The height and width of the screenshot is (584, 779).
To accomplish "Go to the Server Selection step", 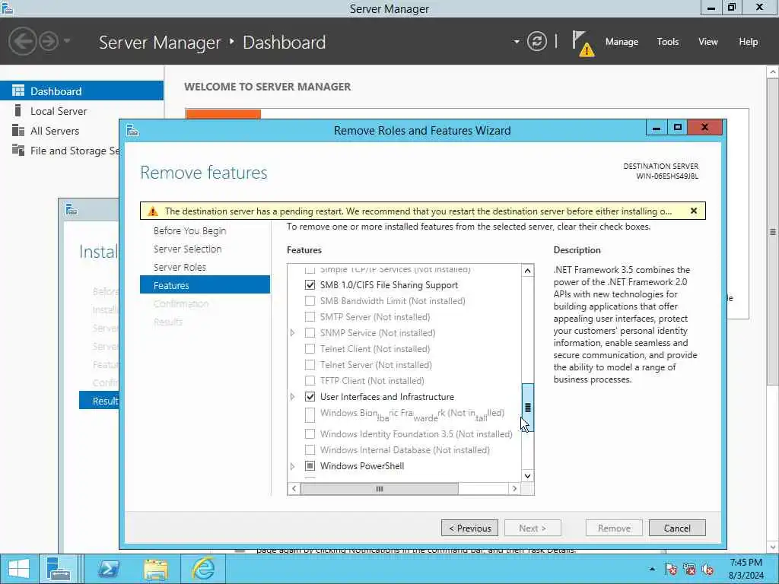I will [187, 249].
